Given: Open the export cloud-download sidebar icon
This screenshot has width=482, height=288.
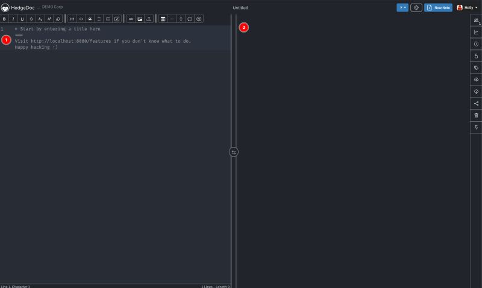Looking at the screenshot, I should 476,92.
